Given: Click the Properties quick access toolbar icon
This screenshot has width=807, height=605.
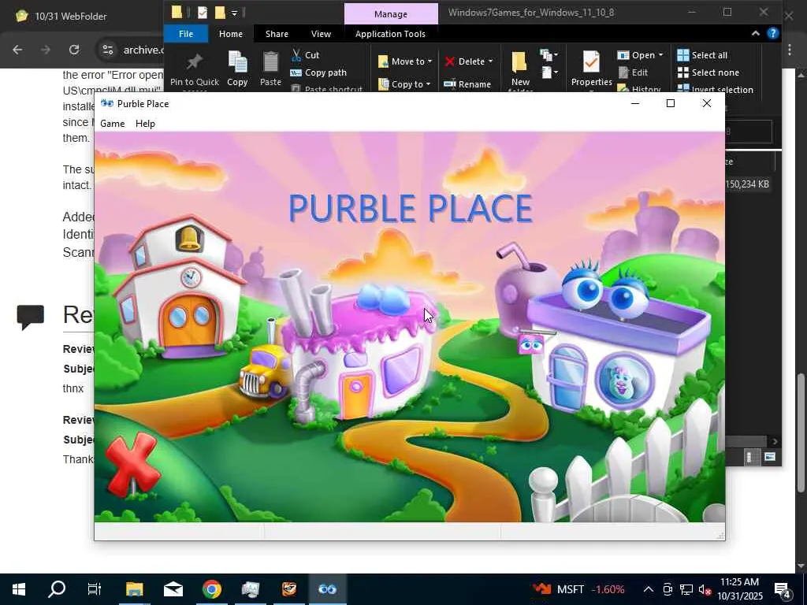Looking at the screenshot, I should (203, 13).
